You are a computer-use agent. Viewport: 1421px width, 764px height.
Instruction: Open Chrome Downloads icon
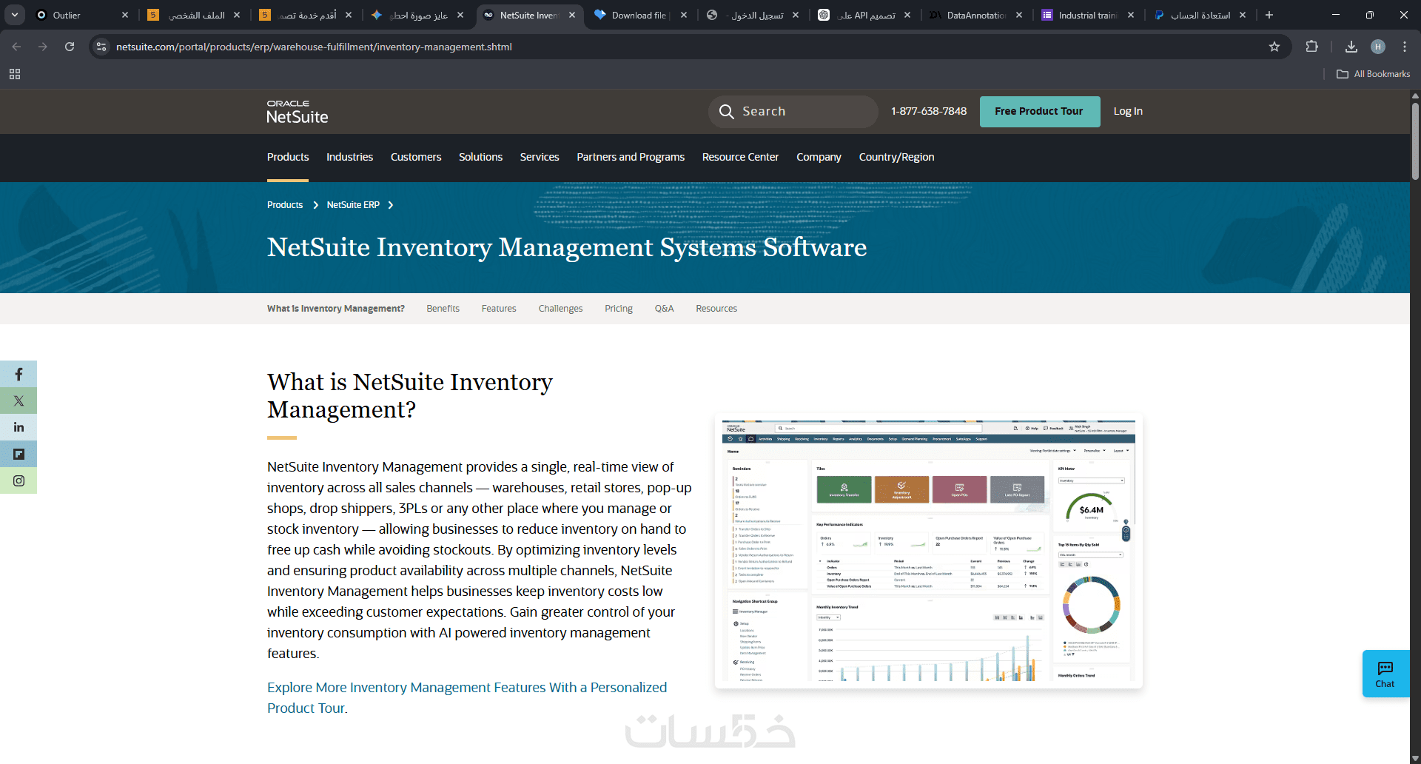[1351, 47]
